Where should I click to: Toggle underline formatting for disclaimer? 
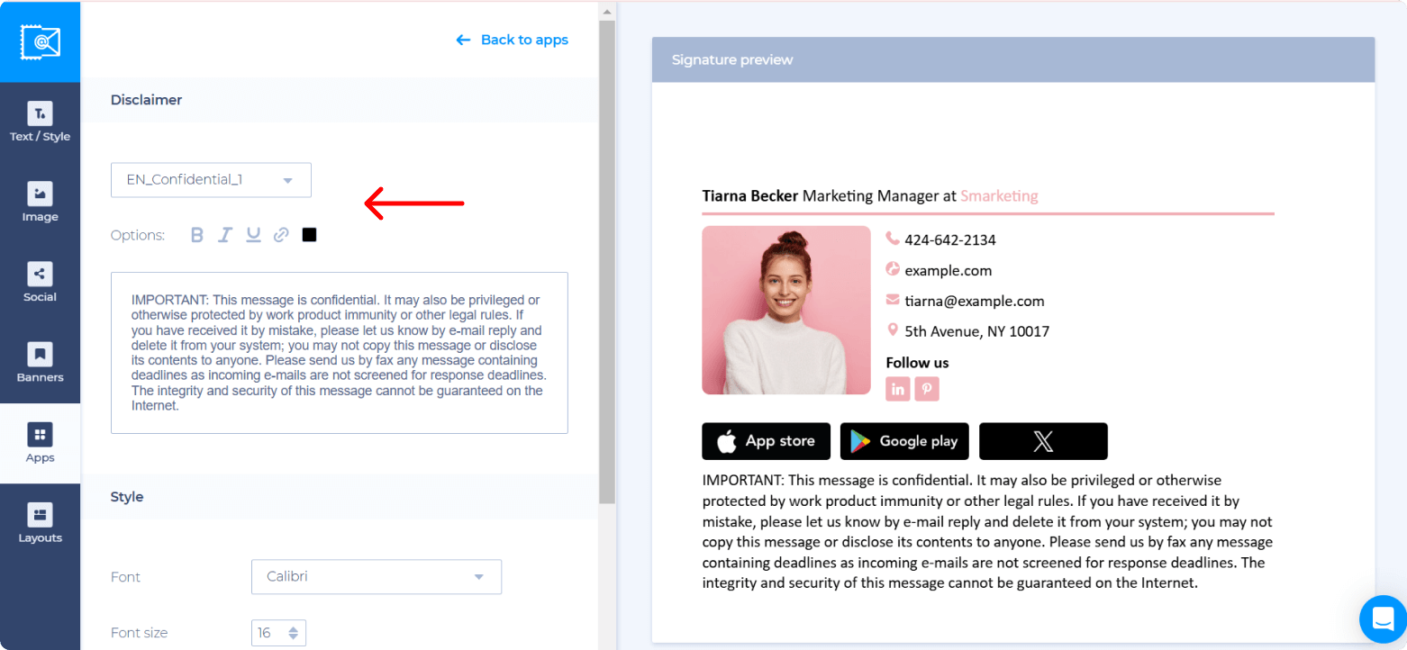(x=253, y=235)
